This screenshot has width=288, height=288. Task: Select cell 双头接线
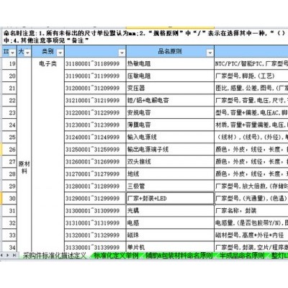(170, 161)
